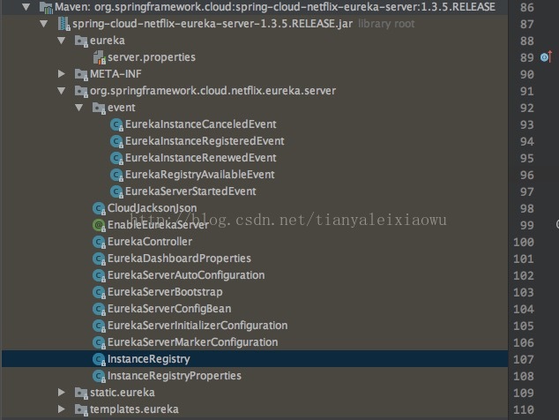
Task: Open the CloudJacksonJson class
Action: (153, 208)
